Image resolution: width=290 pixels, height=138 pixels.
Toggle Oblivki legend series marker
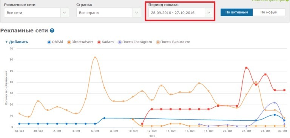pos(49,42)
